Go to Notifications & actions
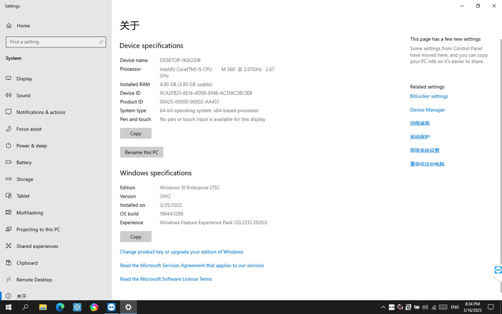This screenshot has width=502, height=314. click(41, 112)
